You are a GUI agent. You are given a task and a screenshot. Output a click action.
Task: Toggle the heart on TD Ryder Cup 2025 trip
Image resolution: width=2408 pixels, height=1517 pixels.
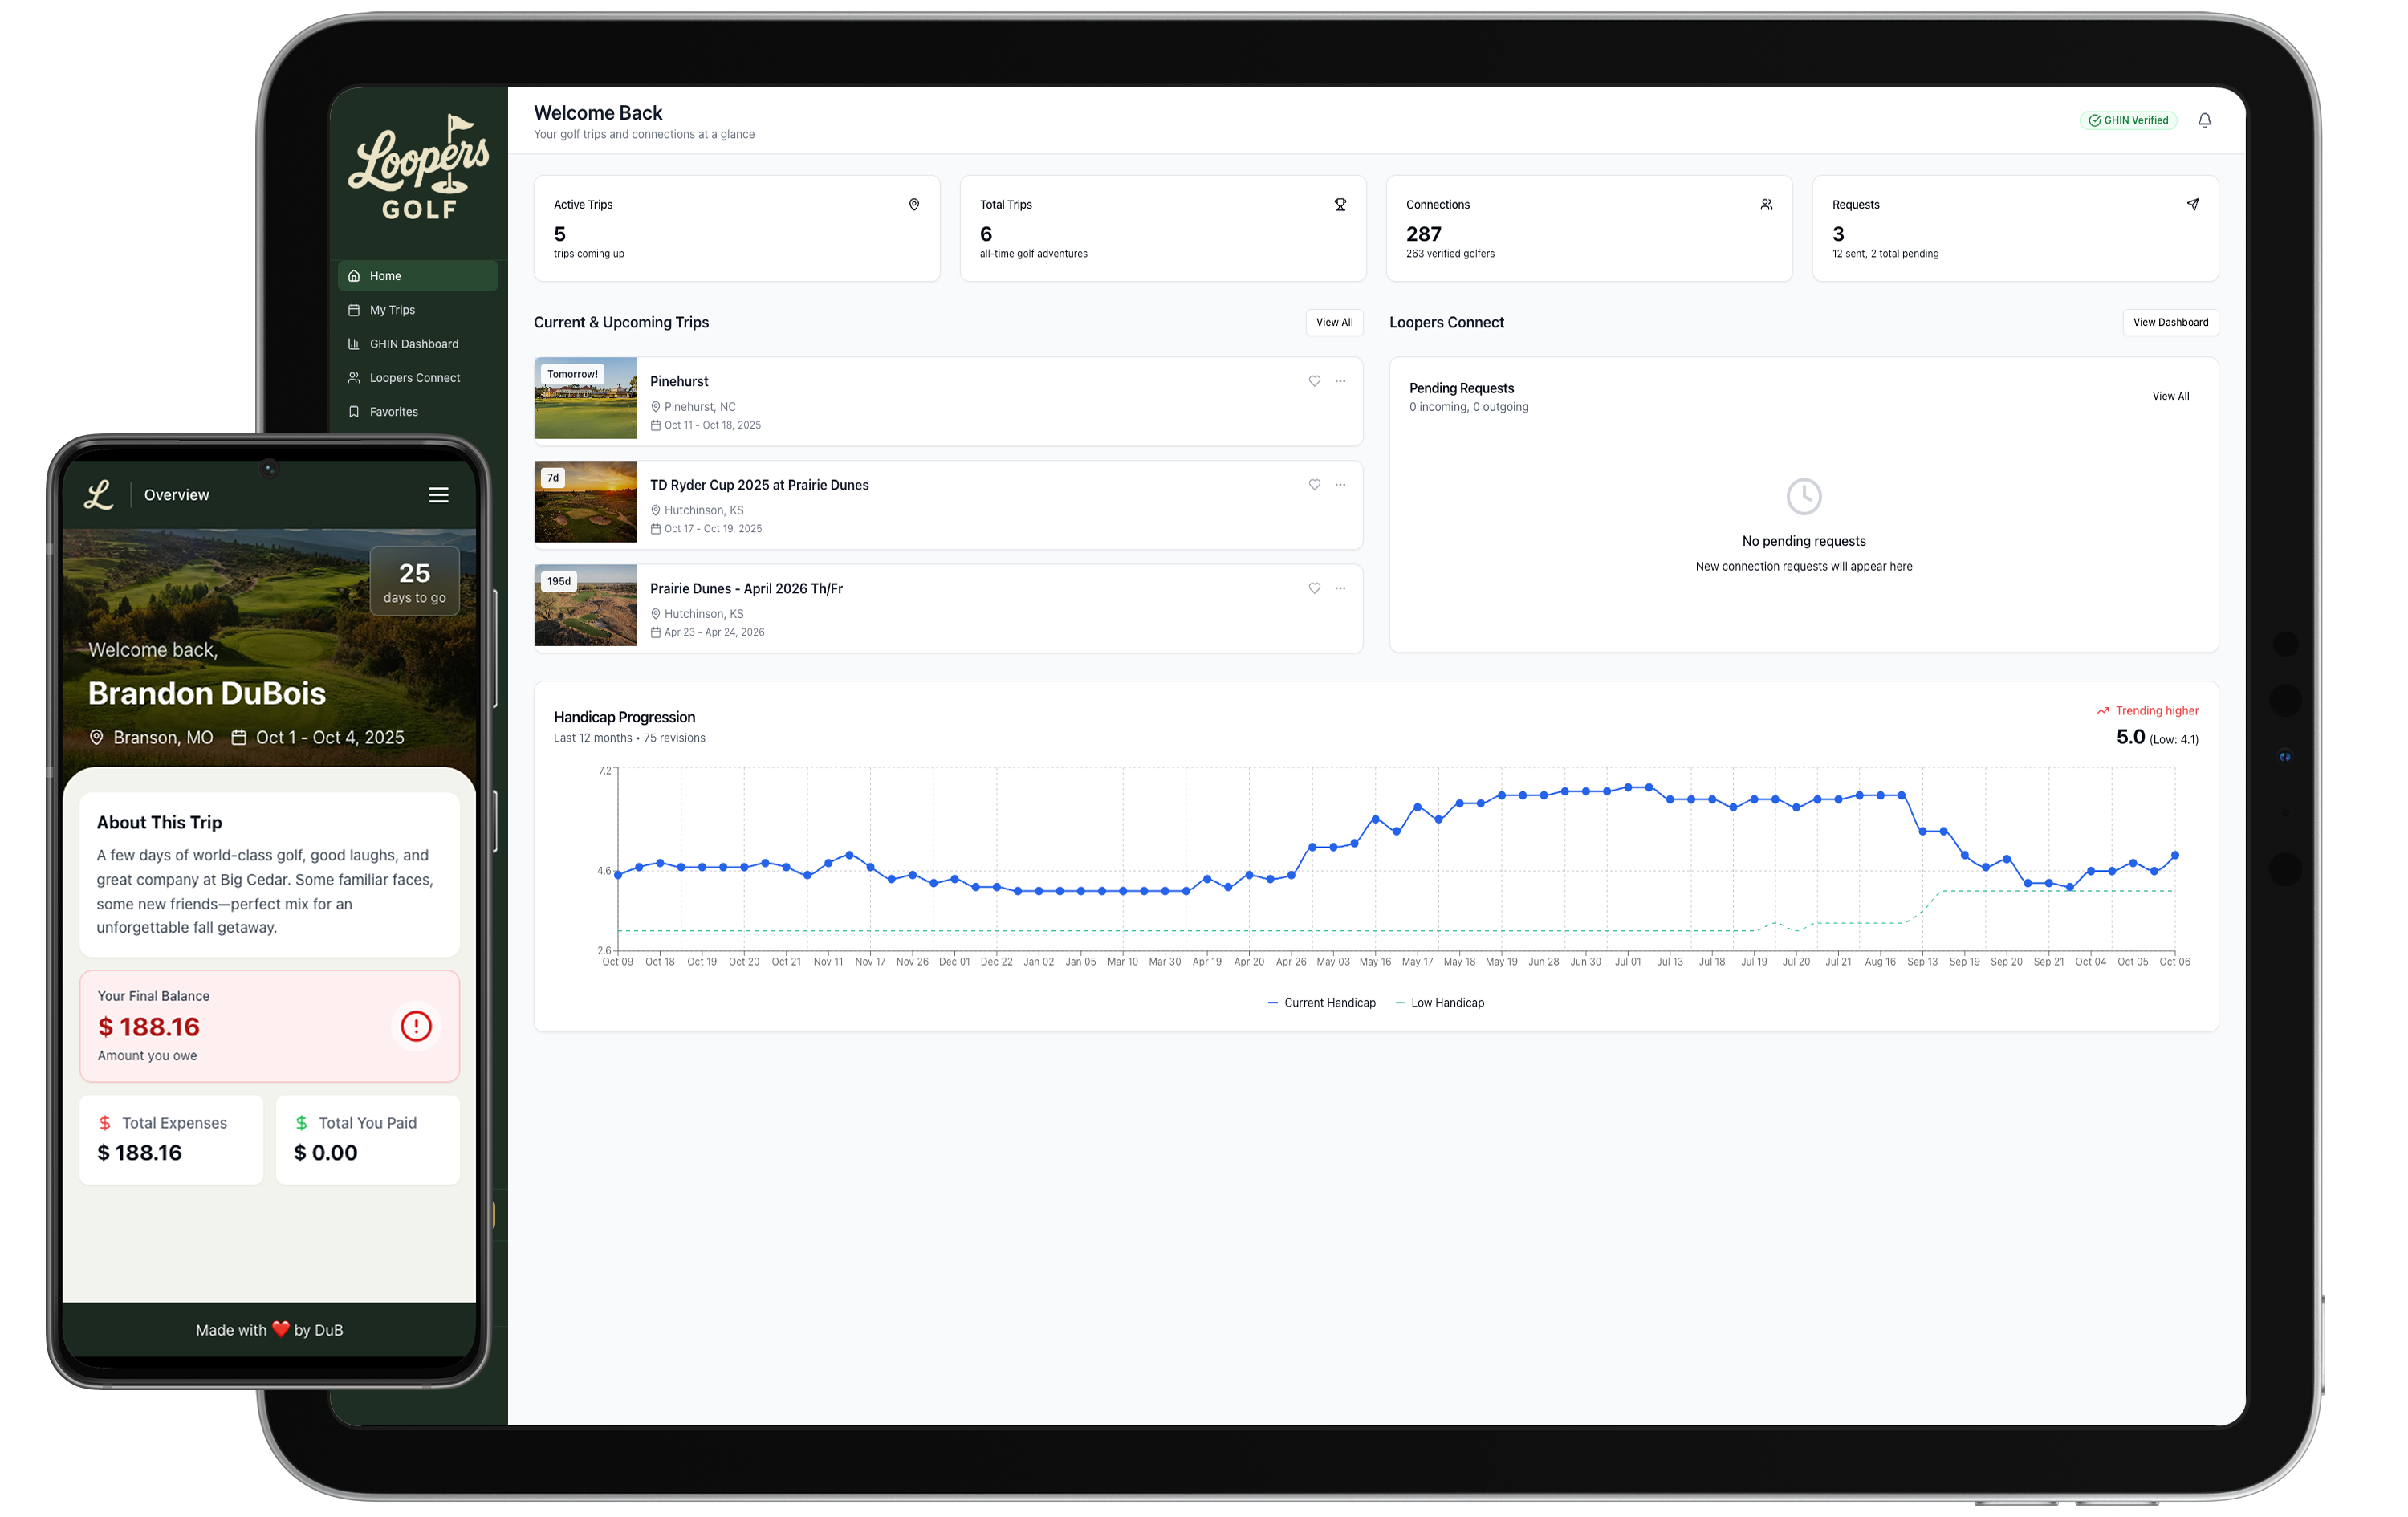coord(1314,484)
